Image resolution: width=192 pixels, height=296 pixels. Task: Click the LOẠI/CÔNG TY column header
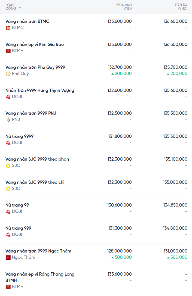[x=13, y=7]
